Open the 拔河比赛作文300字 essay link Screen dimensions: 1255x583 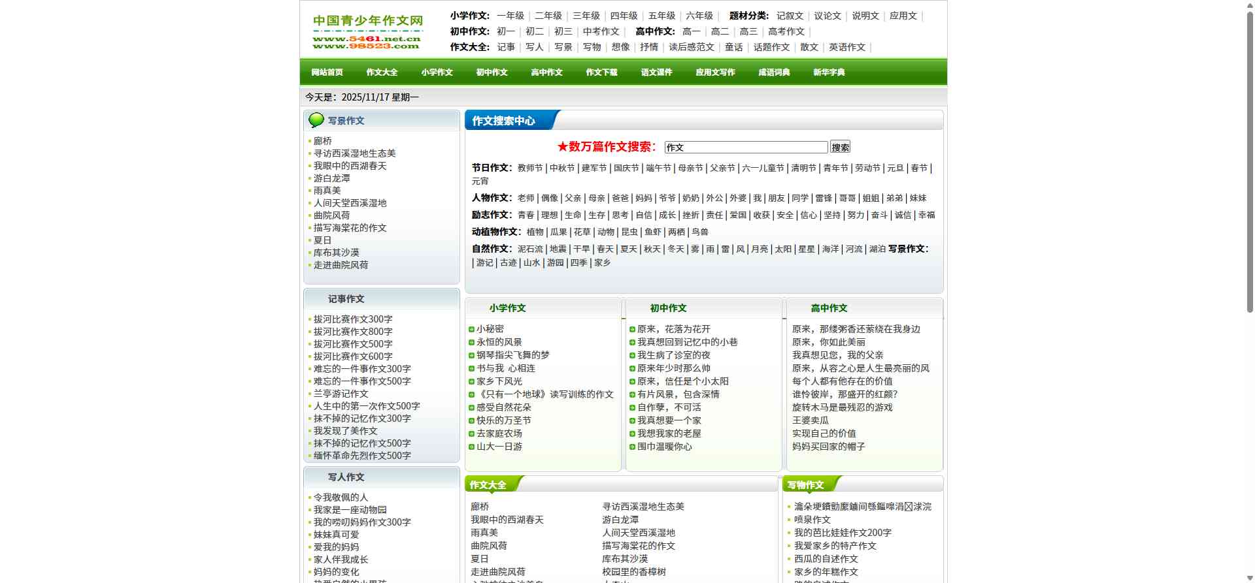click(x=353, y=319)
